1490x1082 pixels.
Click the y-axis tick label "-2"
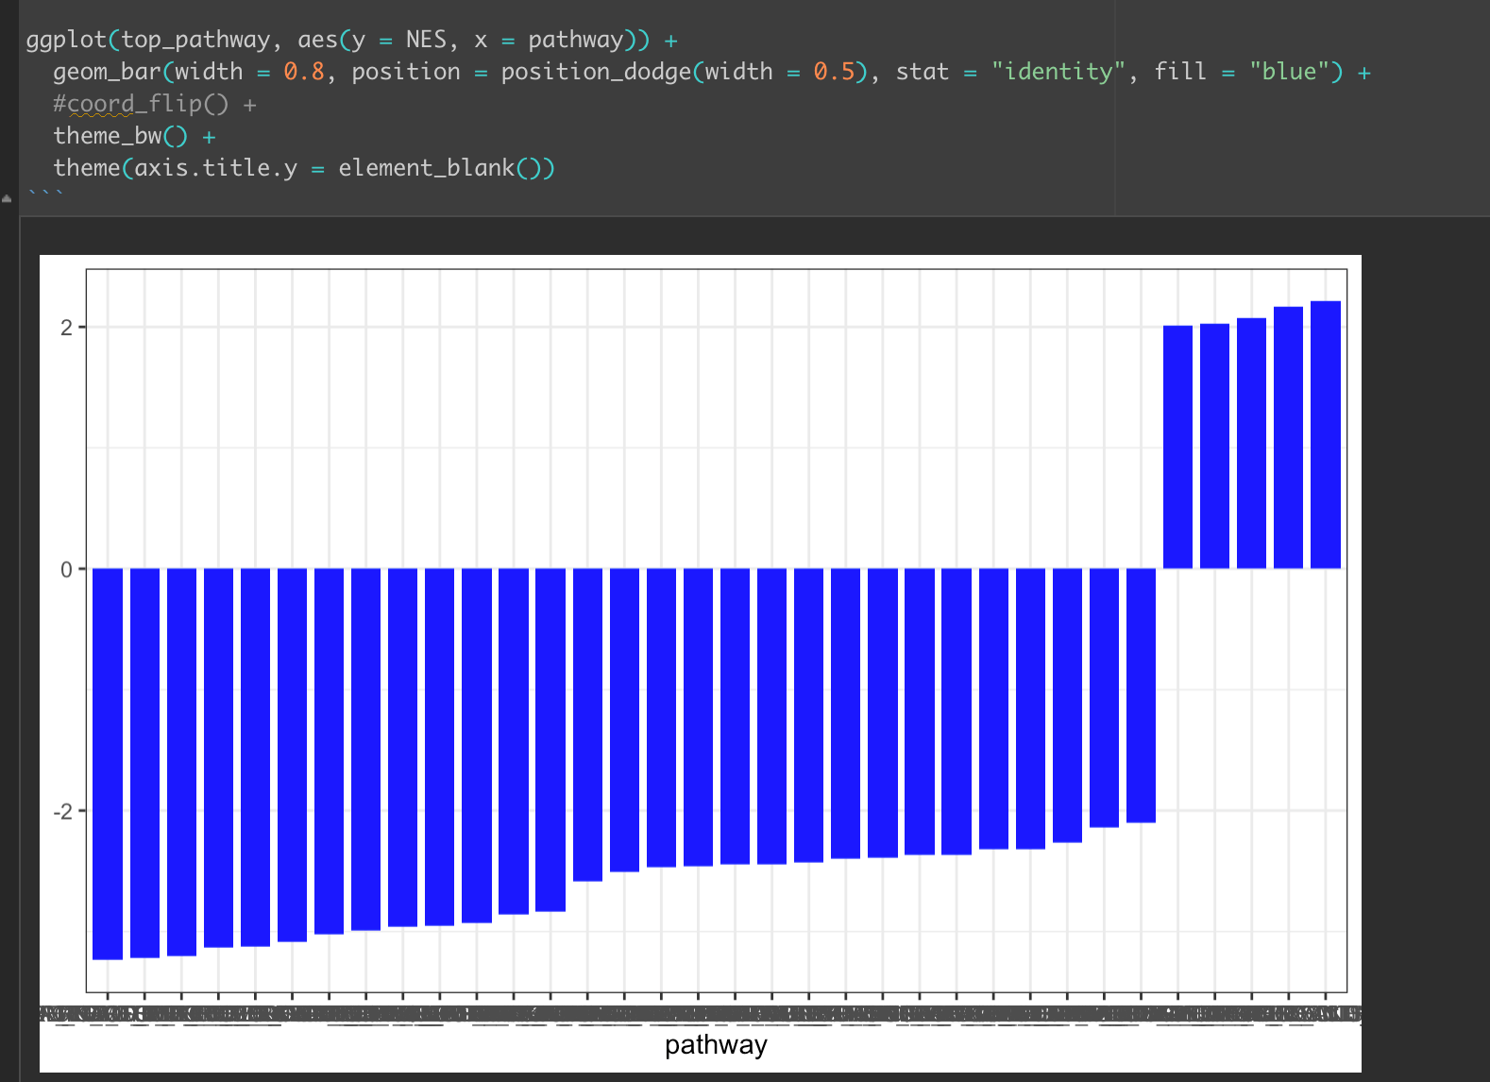point(62,811)
